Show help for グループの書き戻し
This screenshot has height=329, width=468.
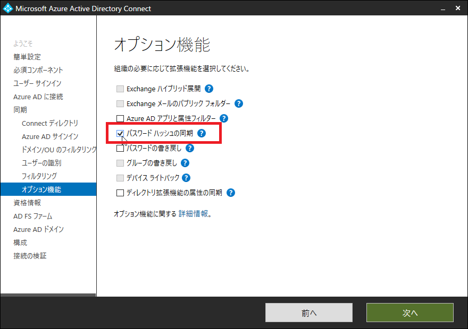[185, 163]
